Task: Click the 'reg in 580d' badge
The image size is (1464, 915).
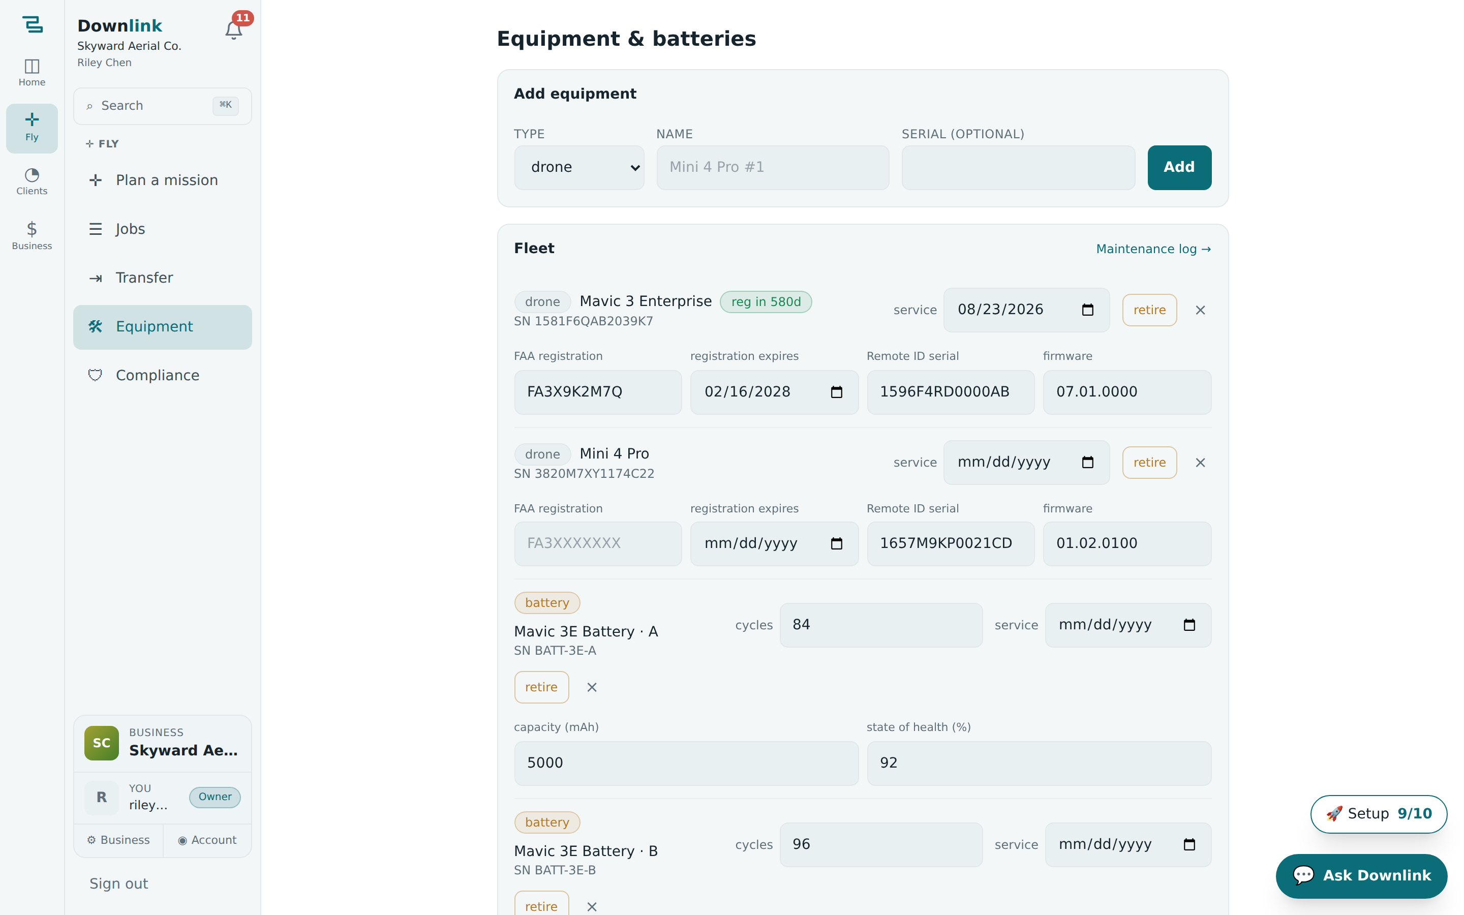Action: pyautogui.click(x=766, y=302)
